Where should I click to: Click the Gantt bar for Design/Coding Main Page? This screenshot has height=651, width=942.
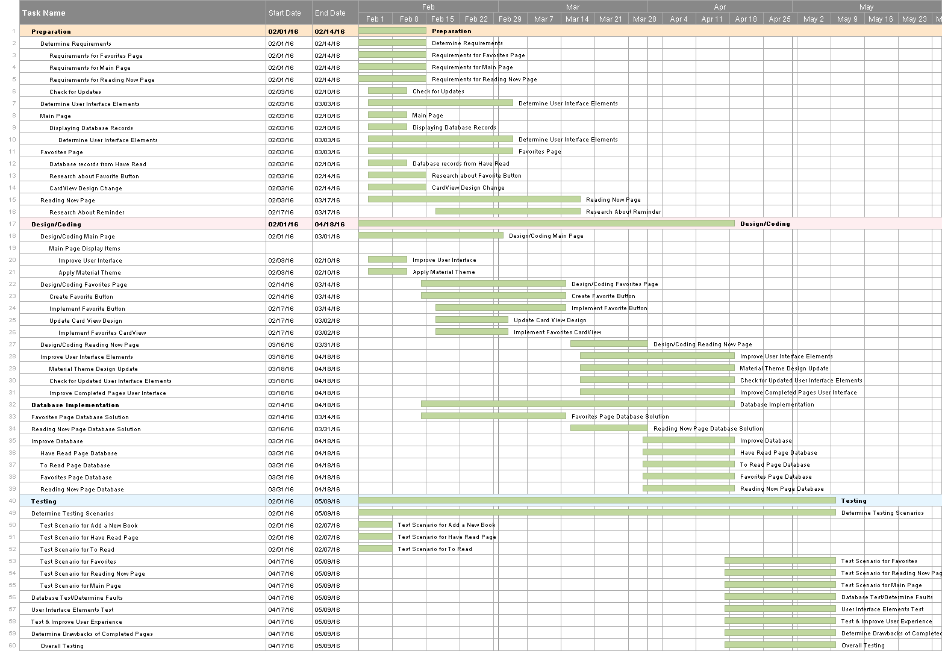(x=431, y=235)
